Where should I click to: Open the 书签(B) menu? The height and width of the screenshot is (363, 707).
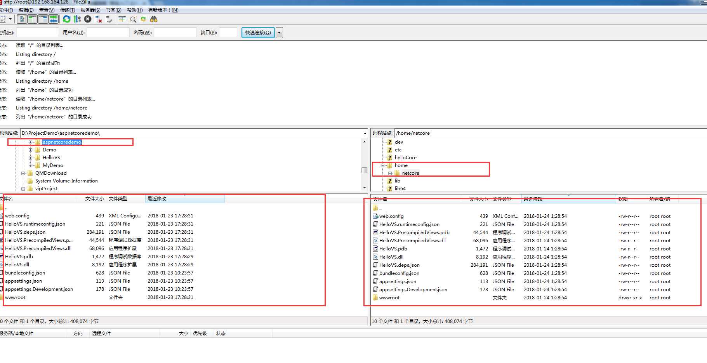(x=113, y=10)
